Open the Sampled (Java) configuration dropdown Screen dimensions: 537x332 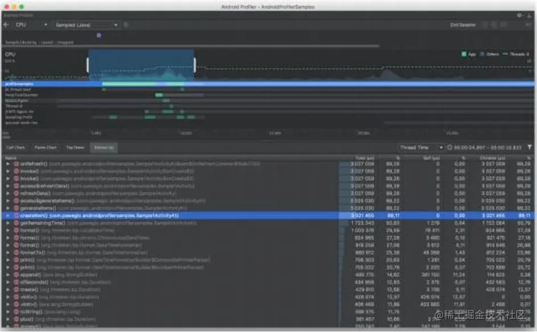[x=86, y=24]
